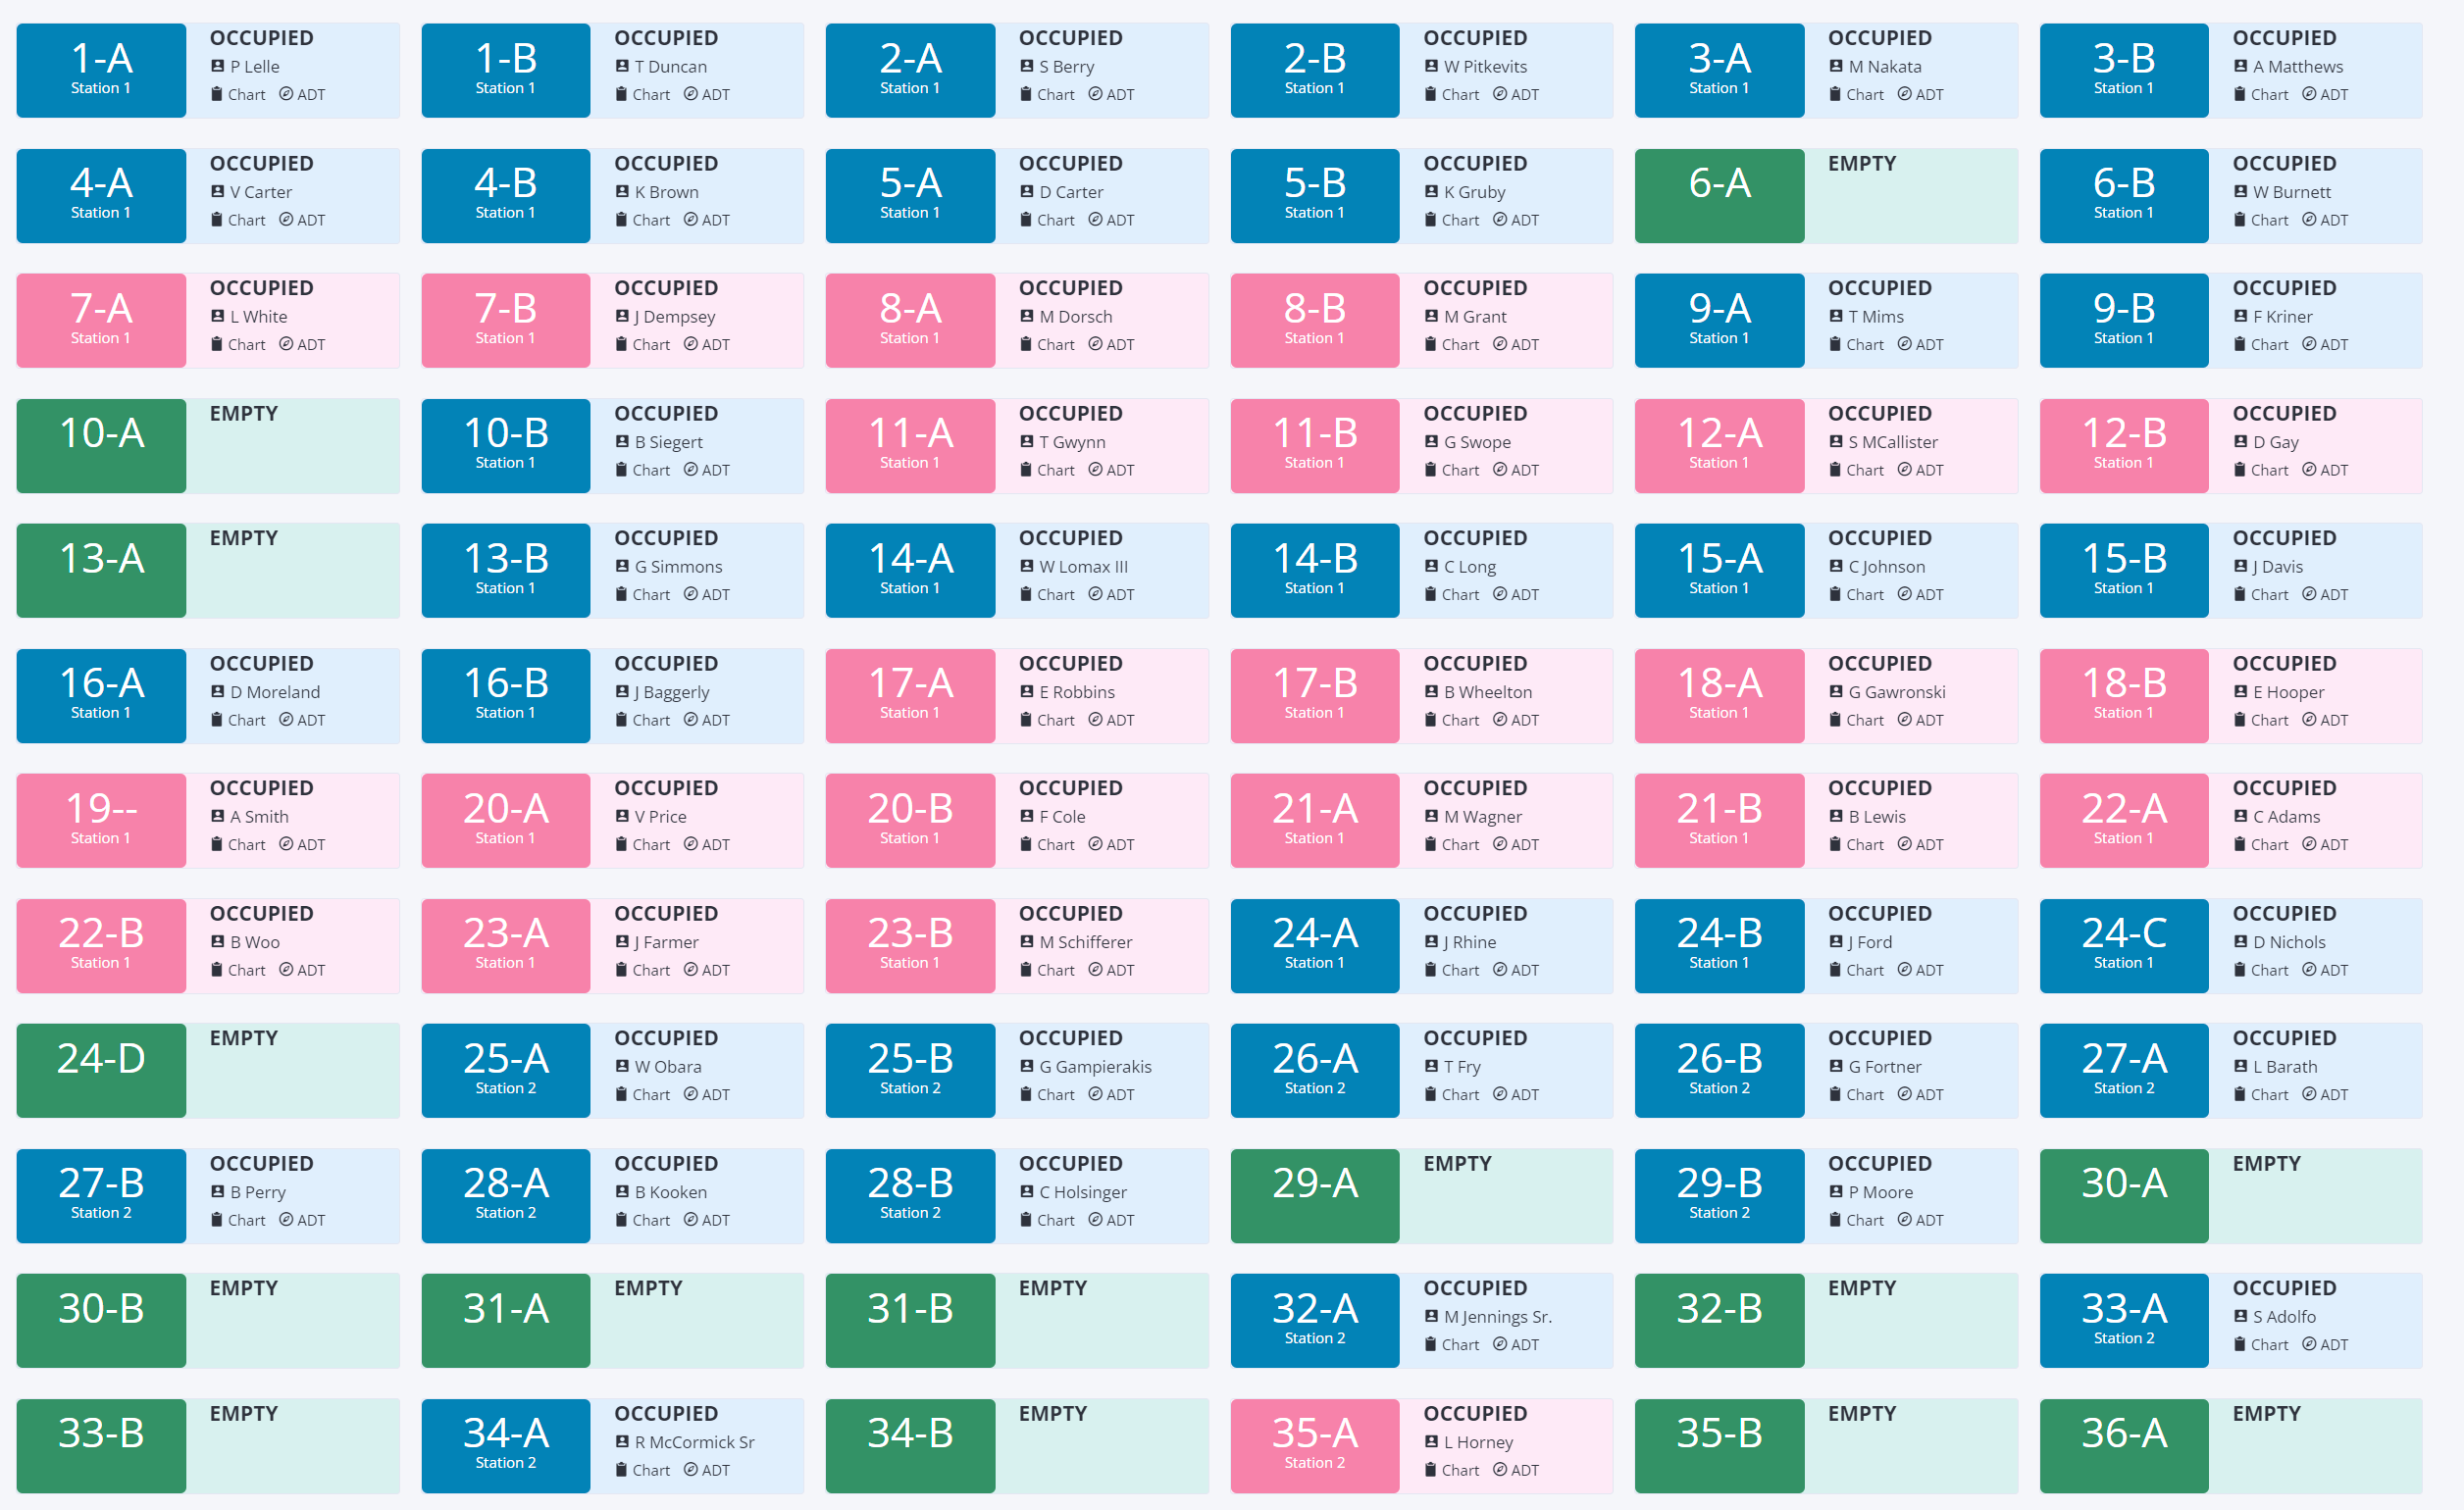
Task: Click the patient icon next to L White
Action: (x=217, y=317)
